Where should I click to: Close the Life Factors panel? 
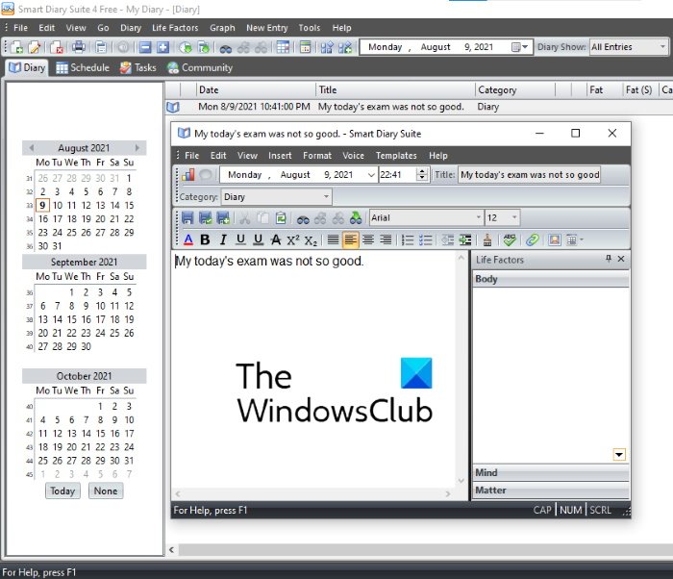[621, 259]
